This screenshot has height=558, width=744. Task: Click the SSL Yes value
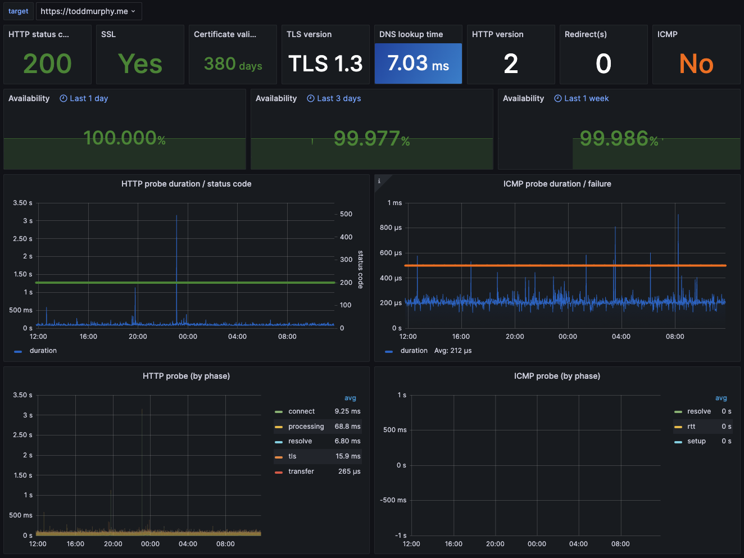pyautogui.click(x=140, y=63)
